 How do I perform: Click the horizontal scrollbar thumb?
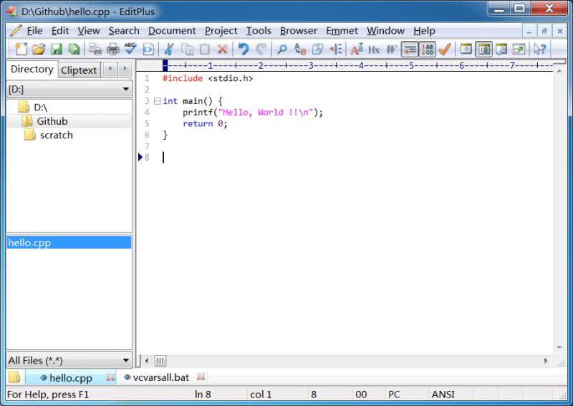tap(160, 361)
